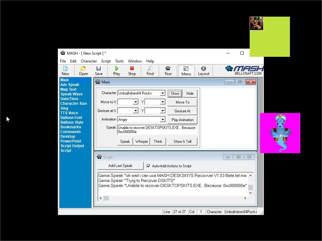Image resolution: width=322 pixels, height=241 pixels.
Task: Click the Script panel window icon
Action: [x=99, y=157]
